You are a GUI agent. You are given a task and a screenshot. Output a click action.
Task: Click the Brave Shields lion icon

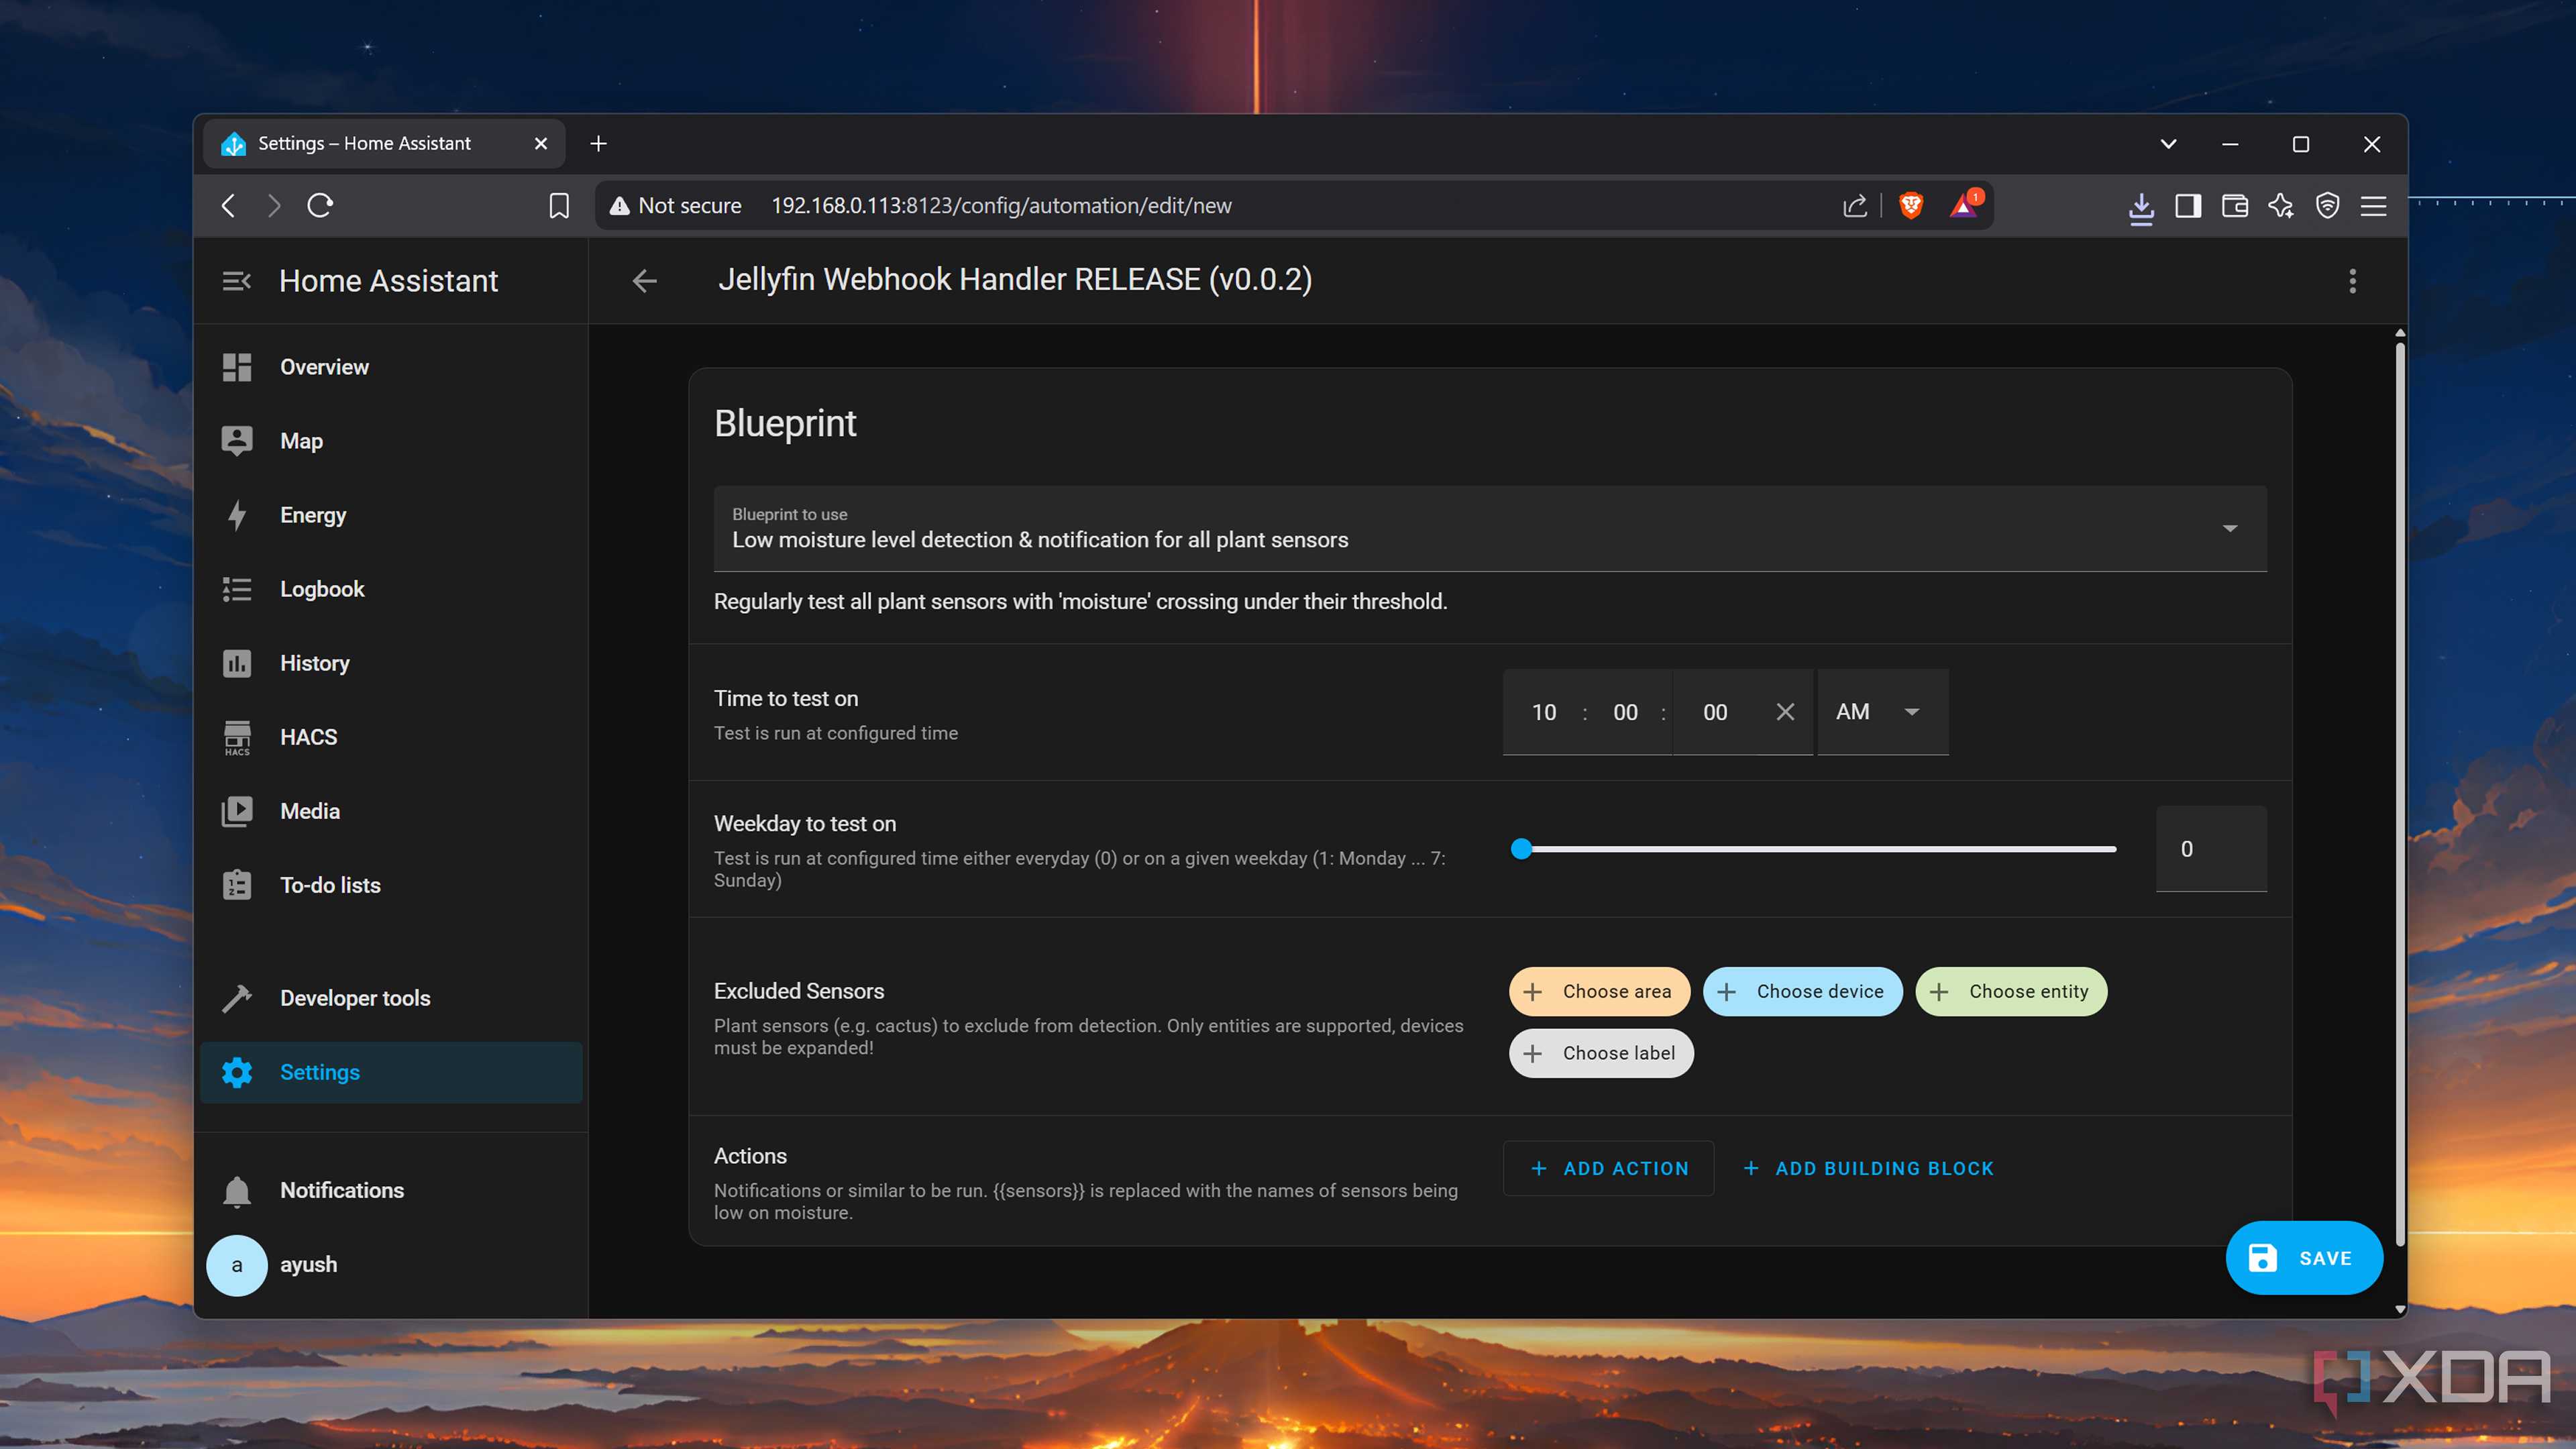[x=1911, y=205]
